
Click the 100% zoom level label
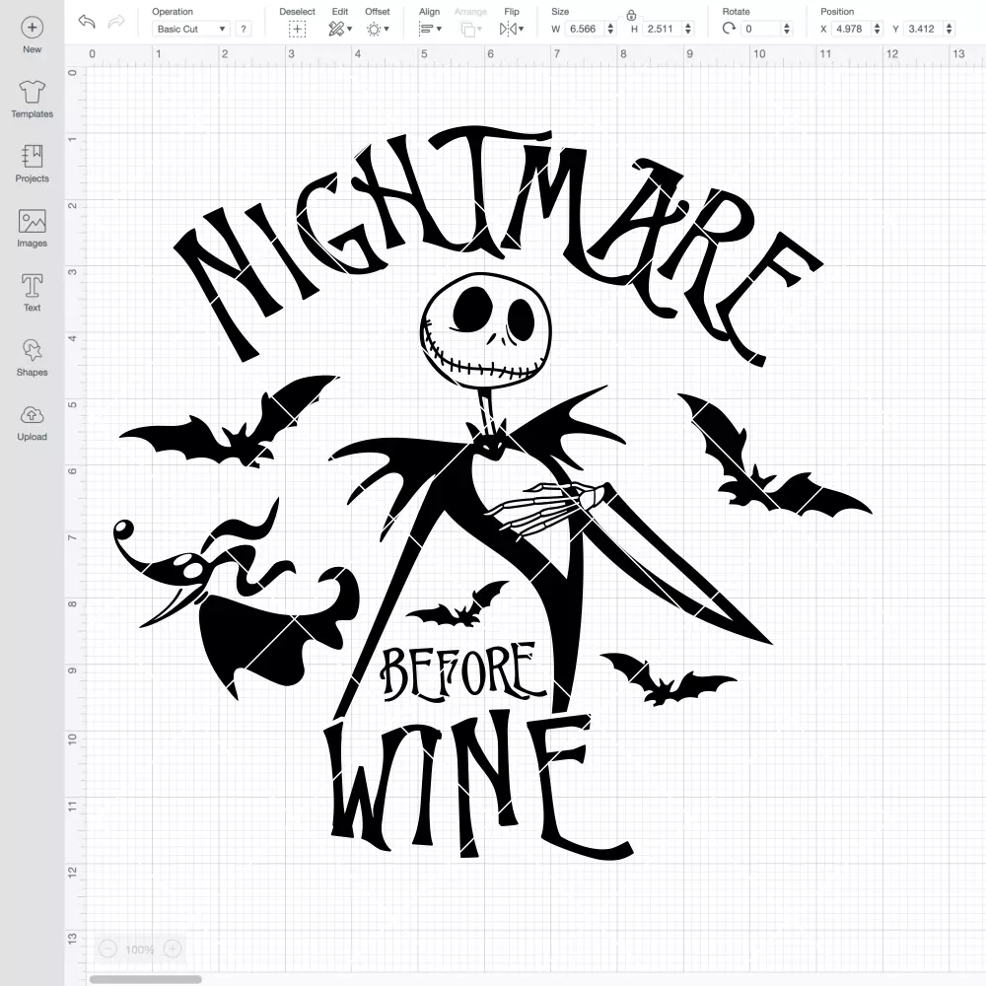(140, 950)
